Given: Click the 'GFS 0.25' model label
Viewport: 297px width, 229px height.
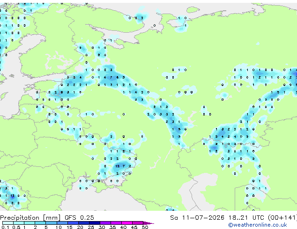Looking at the screenshot, I should (79, 218).
